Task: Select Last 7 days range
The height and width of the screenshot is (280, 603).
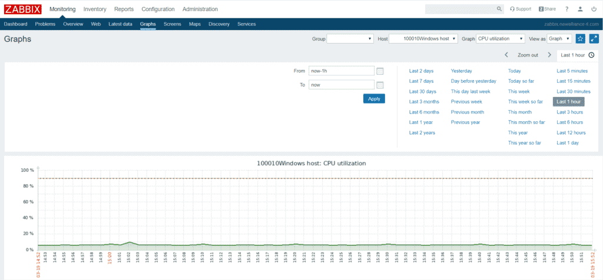Action: [x=421, y=81]
